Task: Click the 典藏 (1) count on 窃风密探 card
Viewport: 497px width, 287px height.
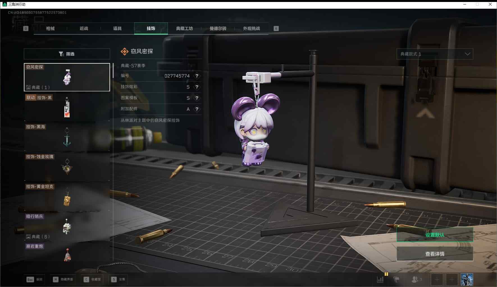Action: [x=38, y=87]
